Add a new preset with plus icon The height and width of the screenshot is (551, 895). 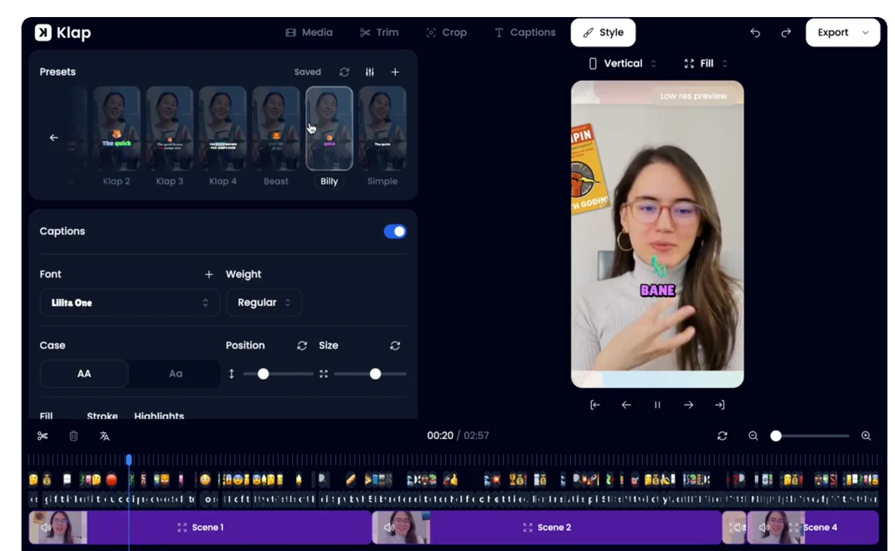click(395, 72)
